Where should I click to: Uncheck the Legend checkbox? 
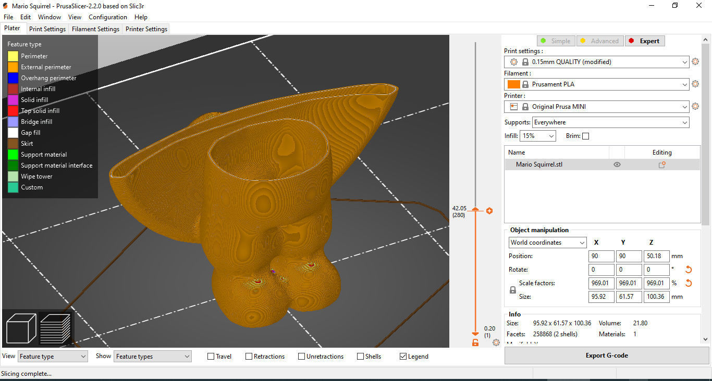(x=403, y=357)
